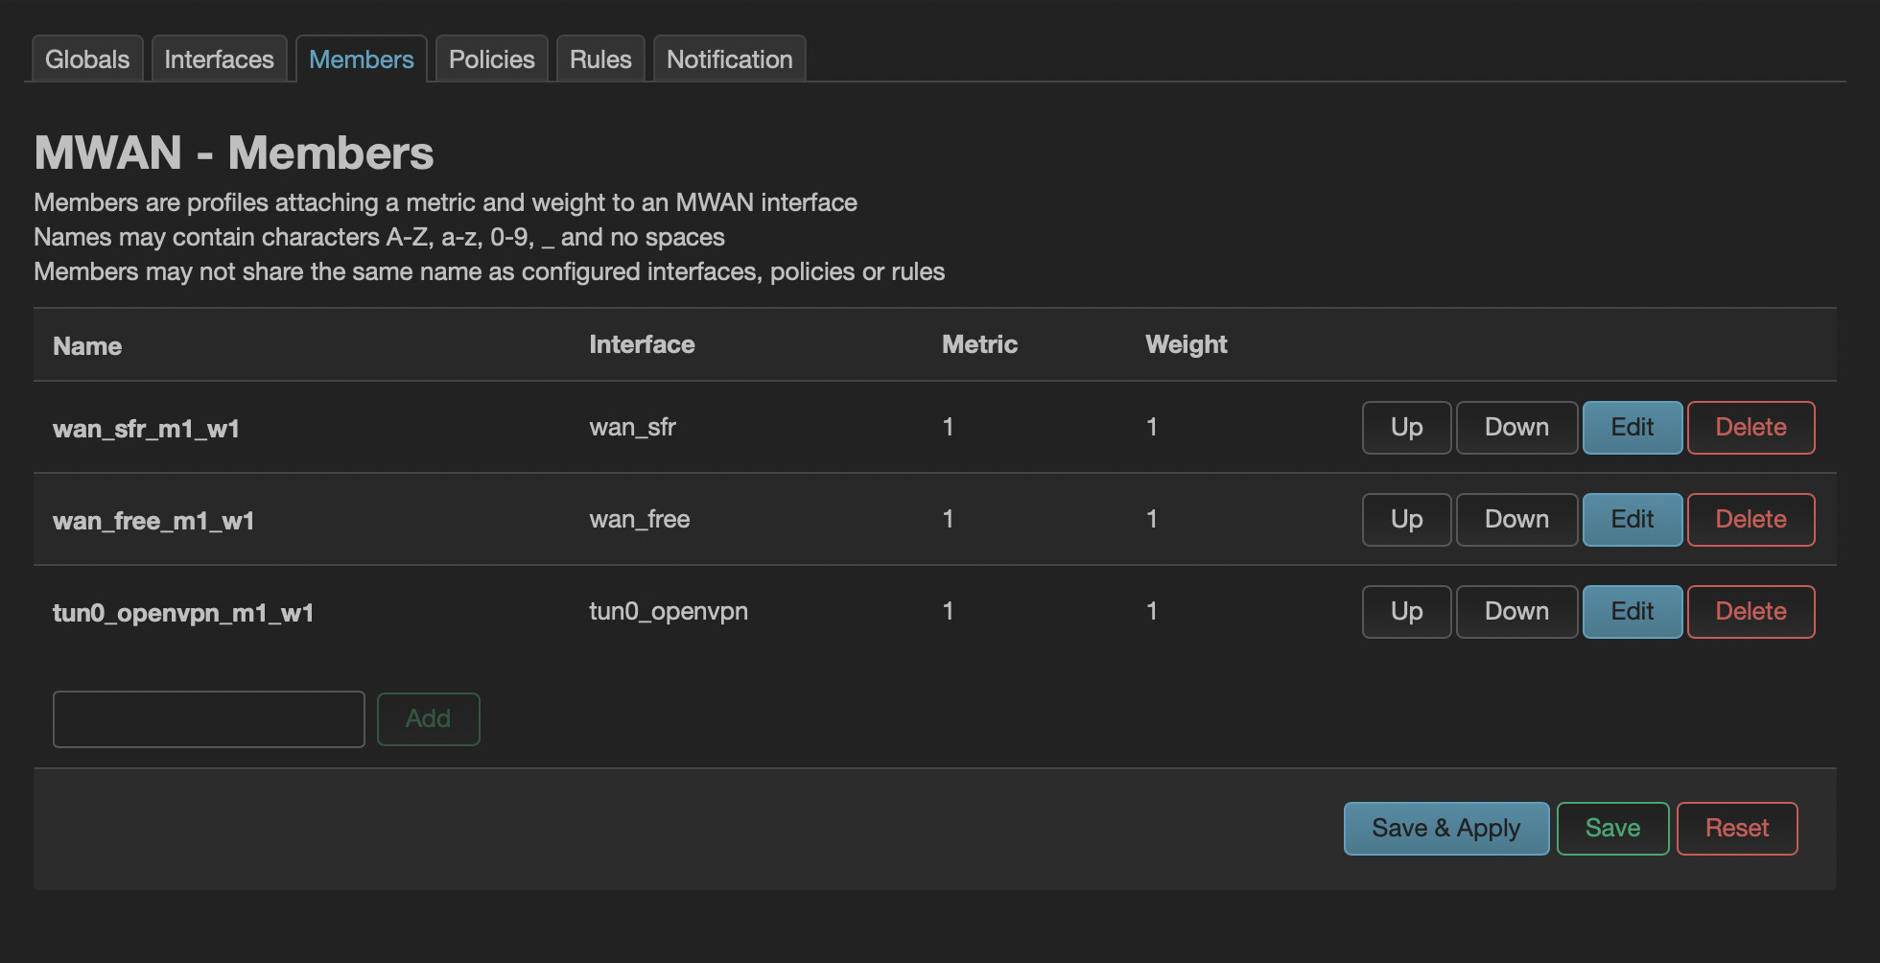The width and height of the screenshot is (1880, 963).
Task: Select the wan_sfr_m1_w1 name text
Action: pos(146,429)
